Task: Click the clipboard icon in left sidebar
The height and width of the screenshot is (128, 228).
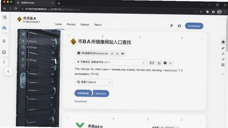Action: click(x=4, y=41)
